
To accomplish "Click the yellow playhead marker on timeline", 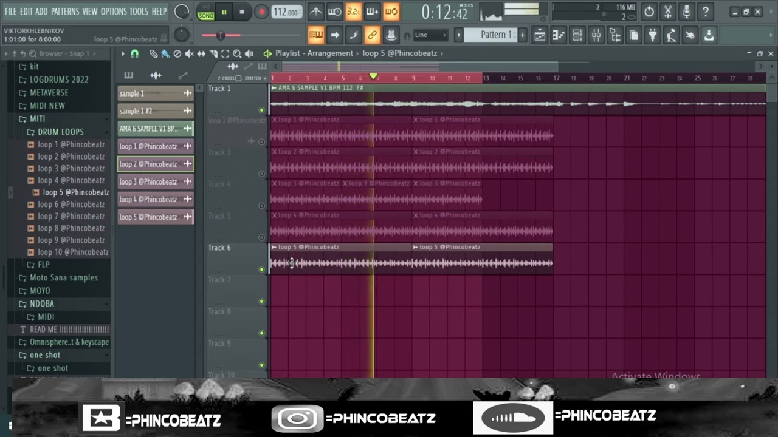I will click(x=373, y=77).
